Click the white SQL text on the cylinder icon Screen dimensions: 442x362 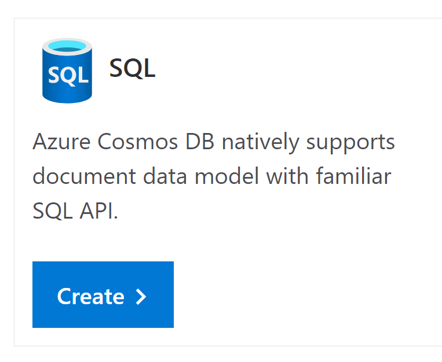click(68, 76)
